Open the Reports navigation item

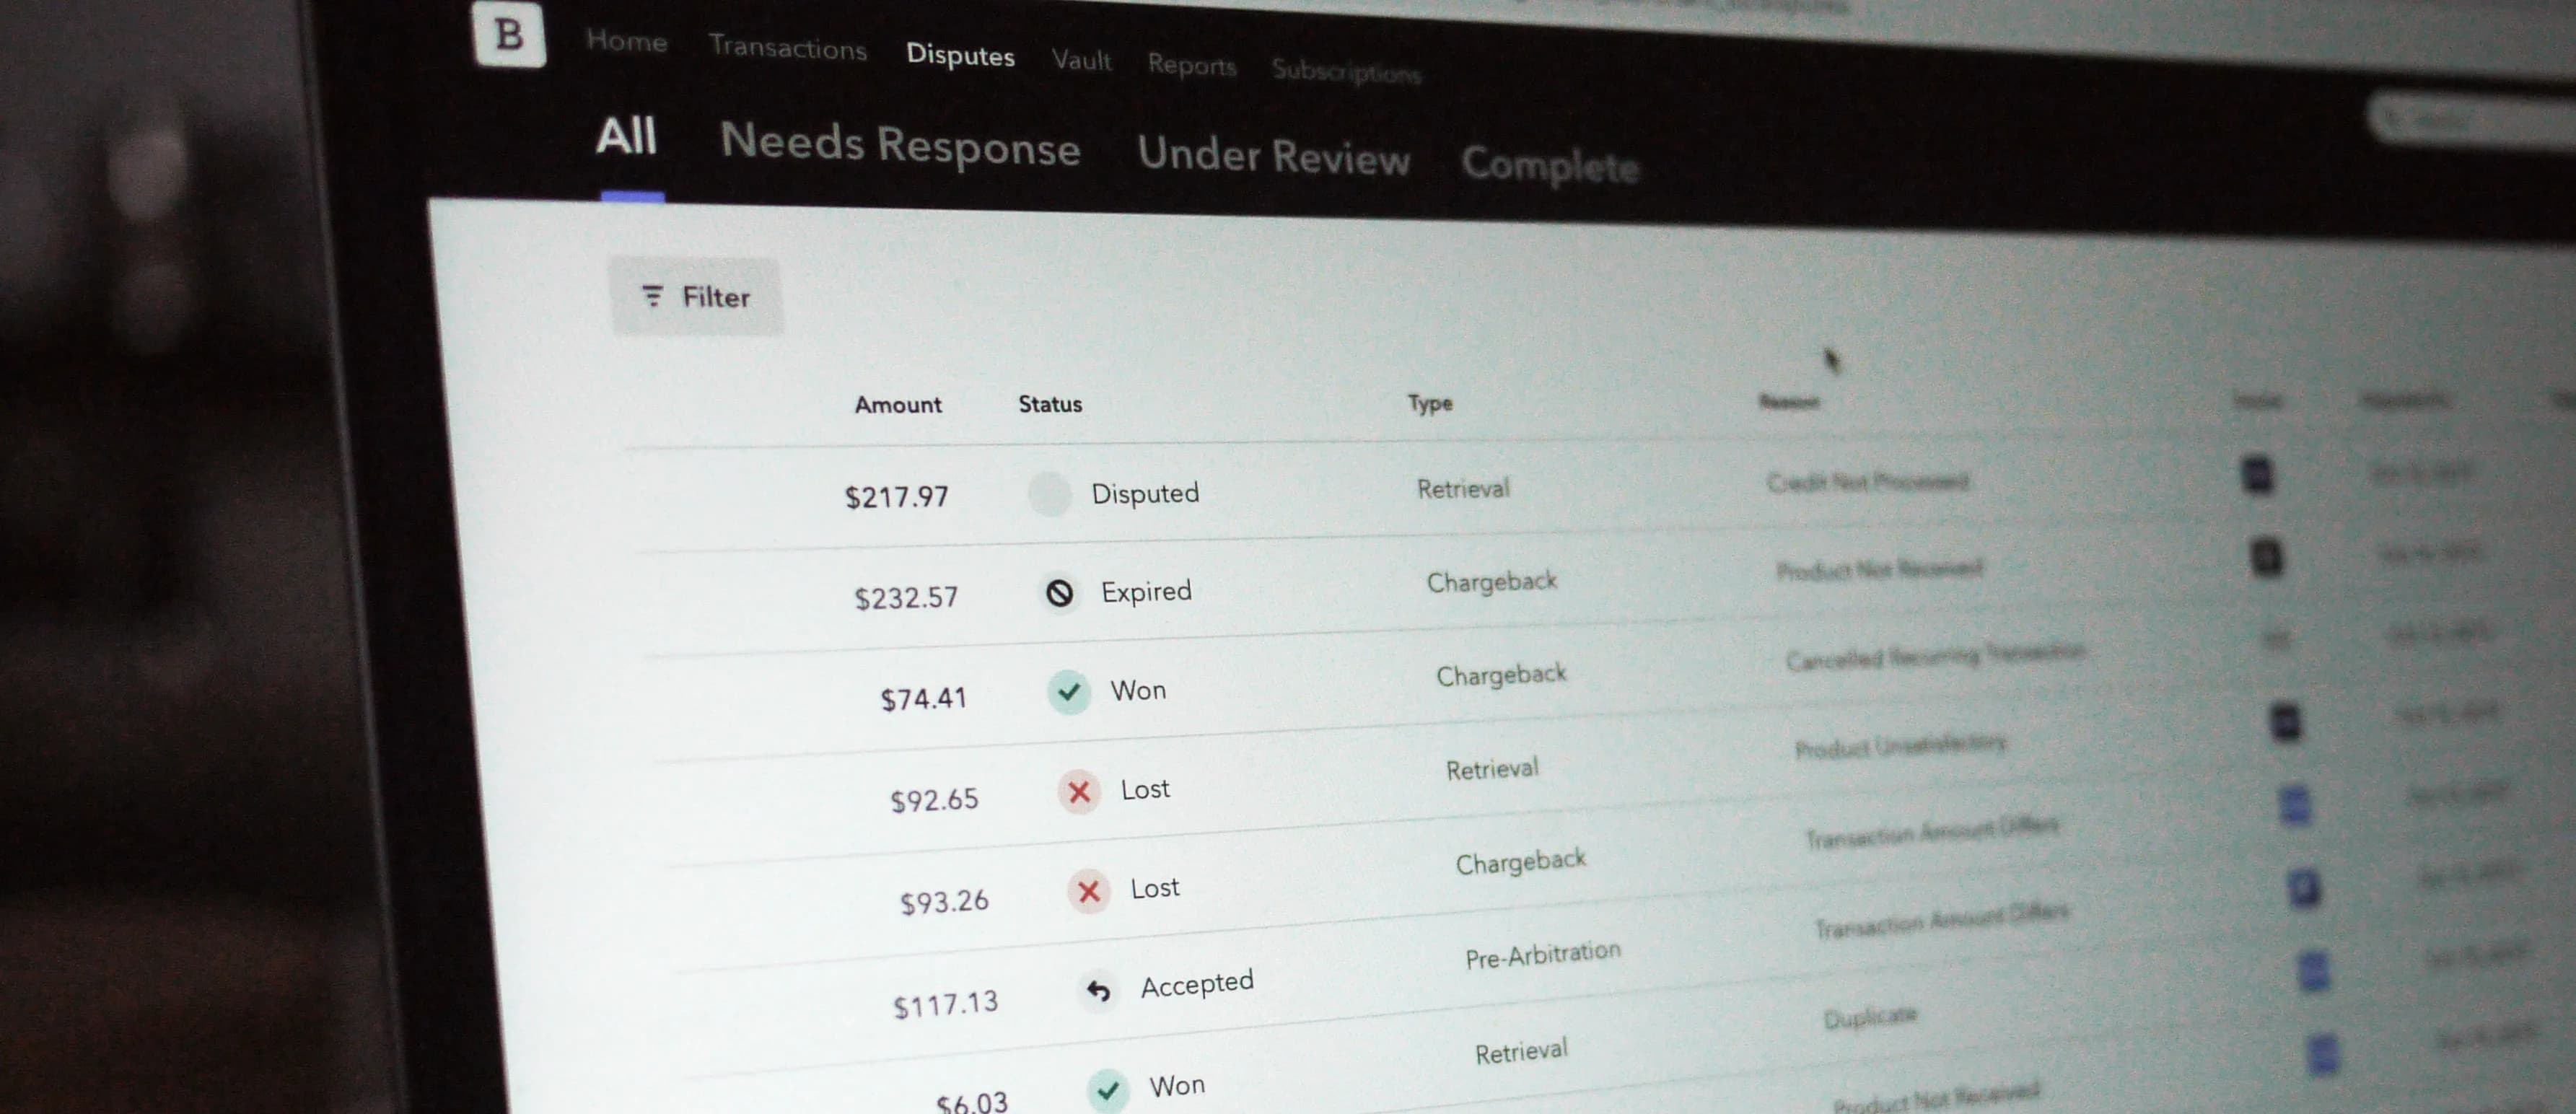tap(1191, 65)
